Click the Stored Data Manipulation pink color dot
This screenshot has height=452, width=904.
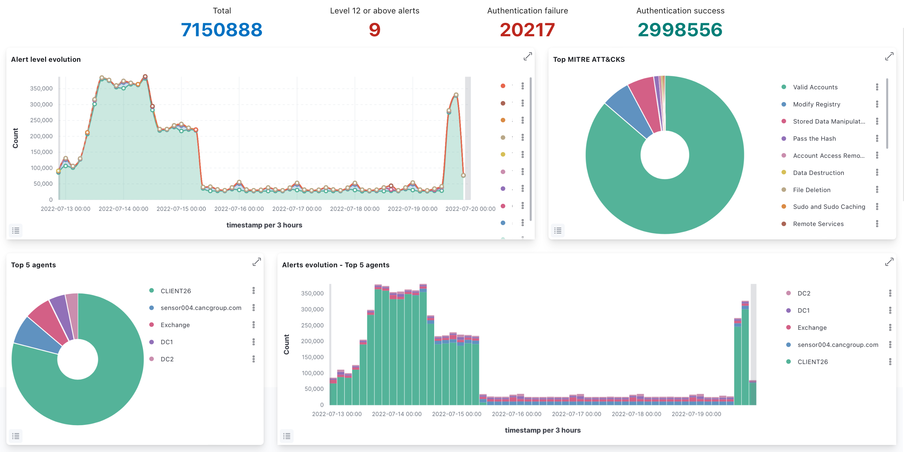point(784,121)
